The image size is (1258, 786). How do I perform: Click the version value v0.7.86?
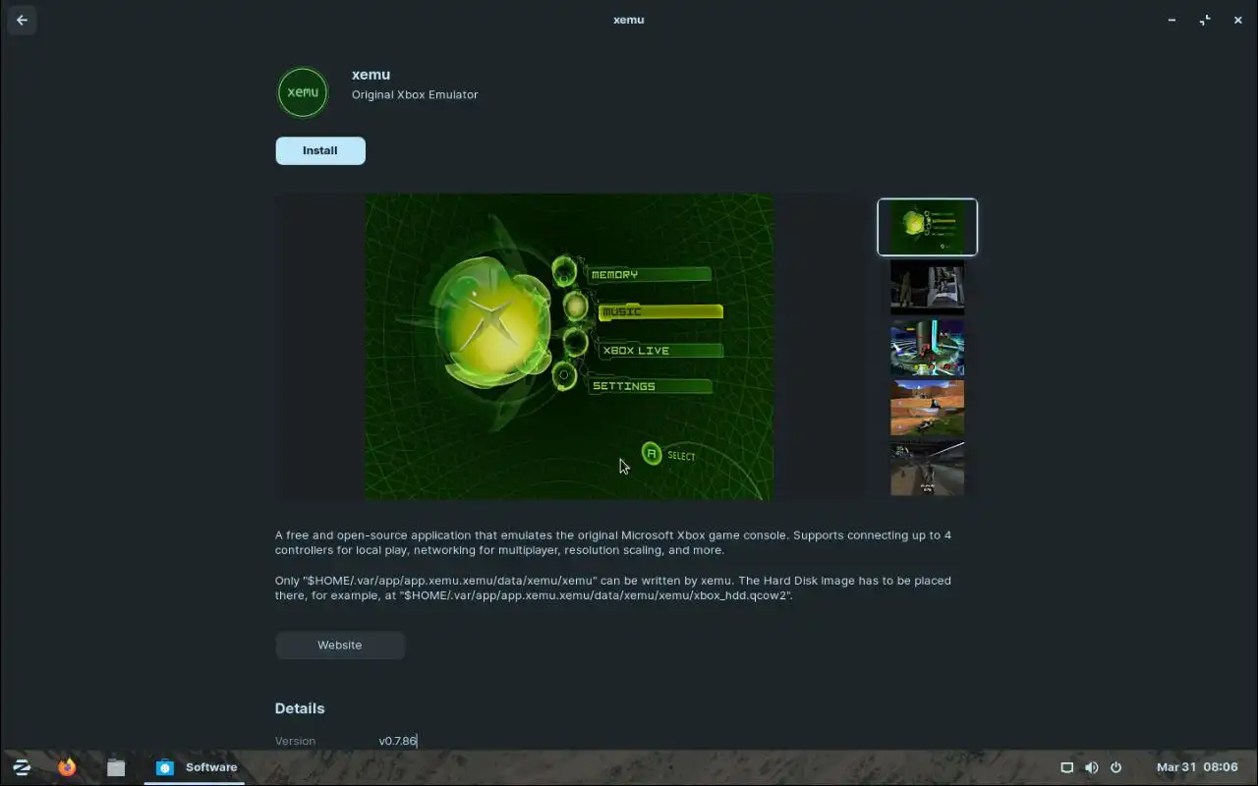click(x=398, y=741)
